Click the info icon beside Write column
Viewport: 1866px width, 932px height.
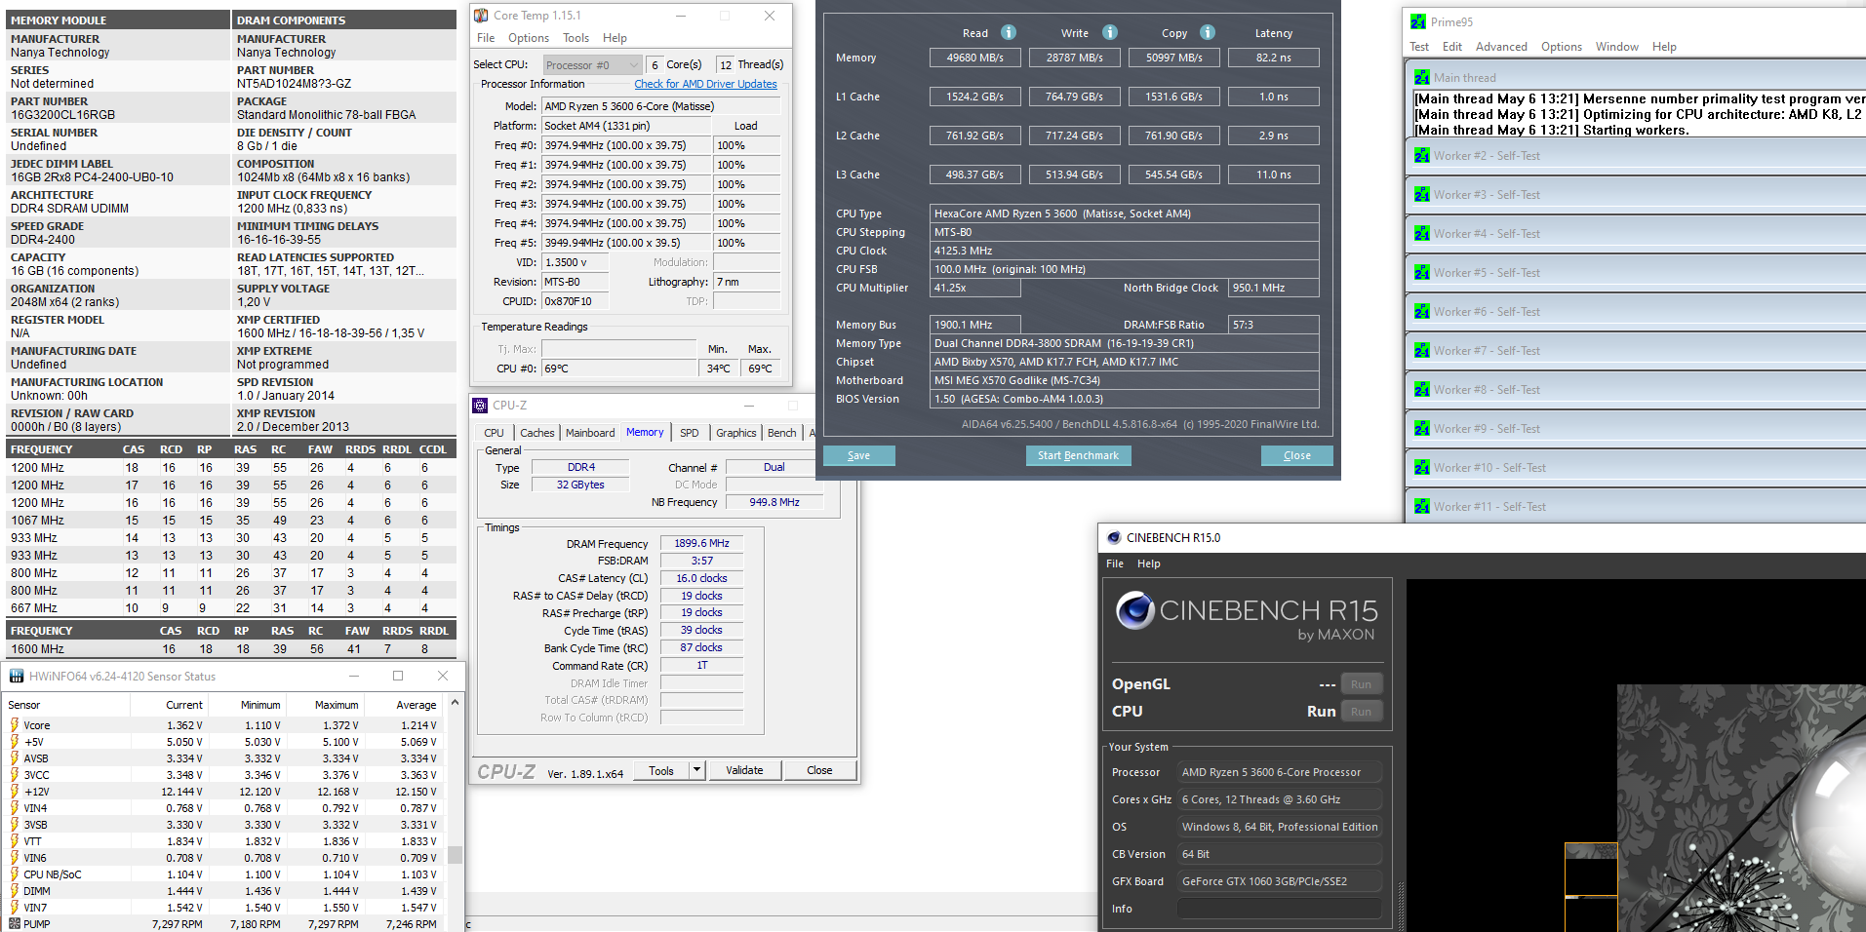click(1110, 32)
